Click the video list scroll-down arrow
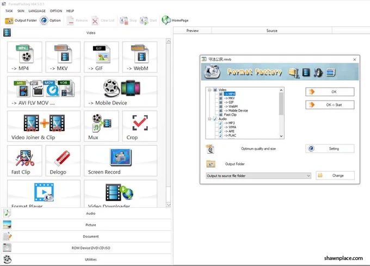370x266 pixels. 169,205
